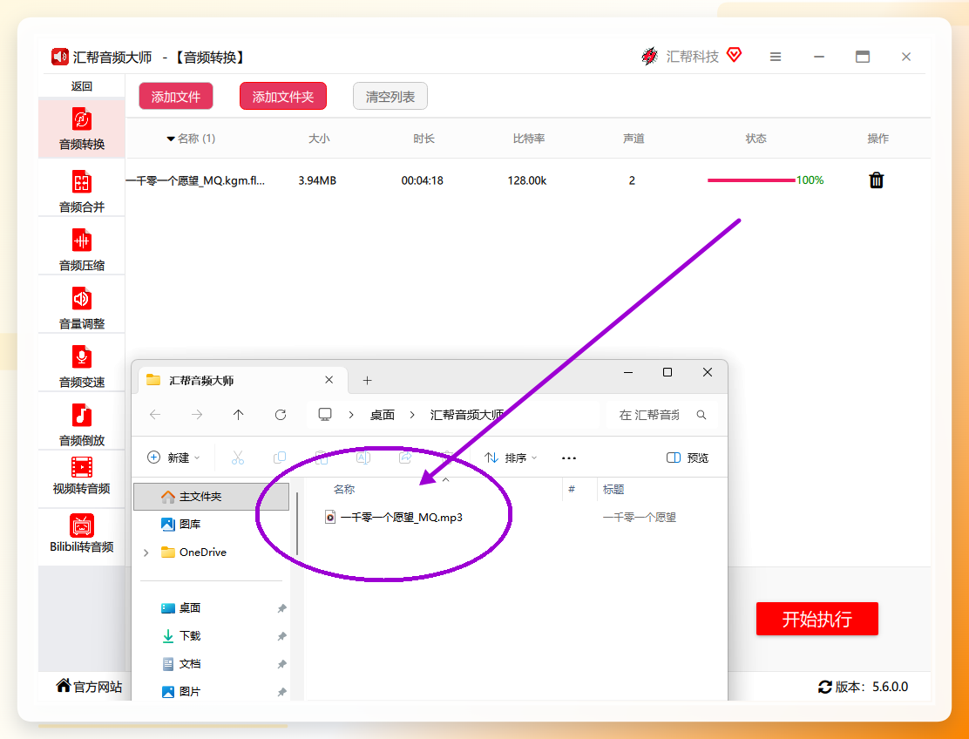This screenshot has height=739, width=969.
Task: Open the 音频压缩 tool
Action: (82, 249)
